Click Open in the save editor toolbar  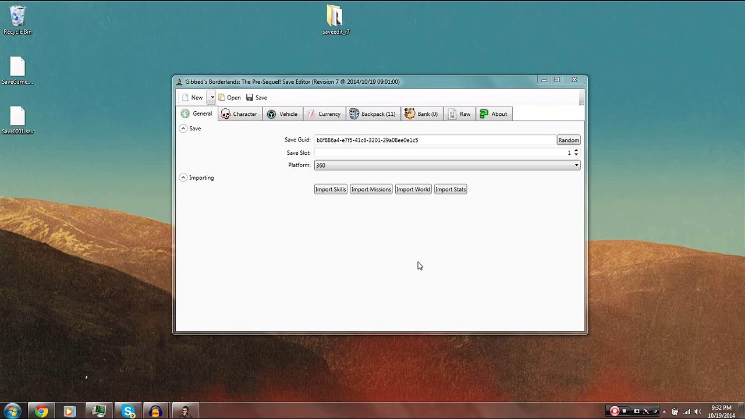pyautogui.click(x=229, y=98)
